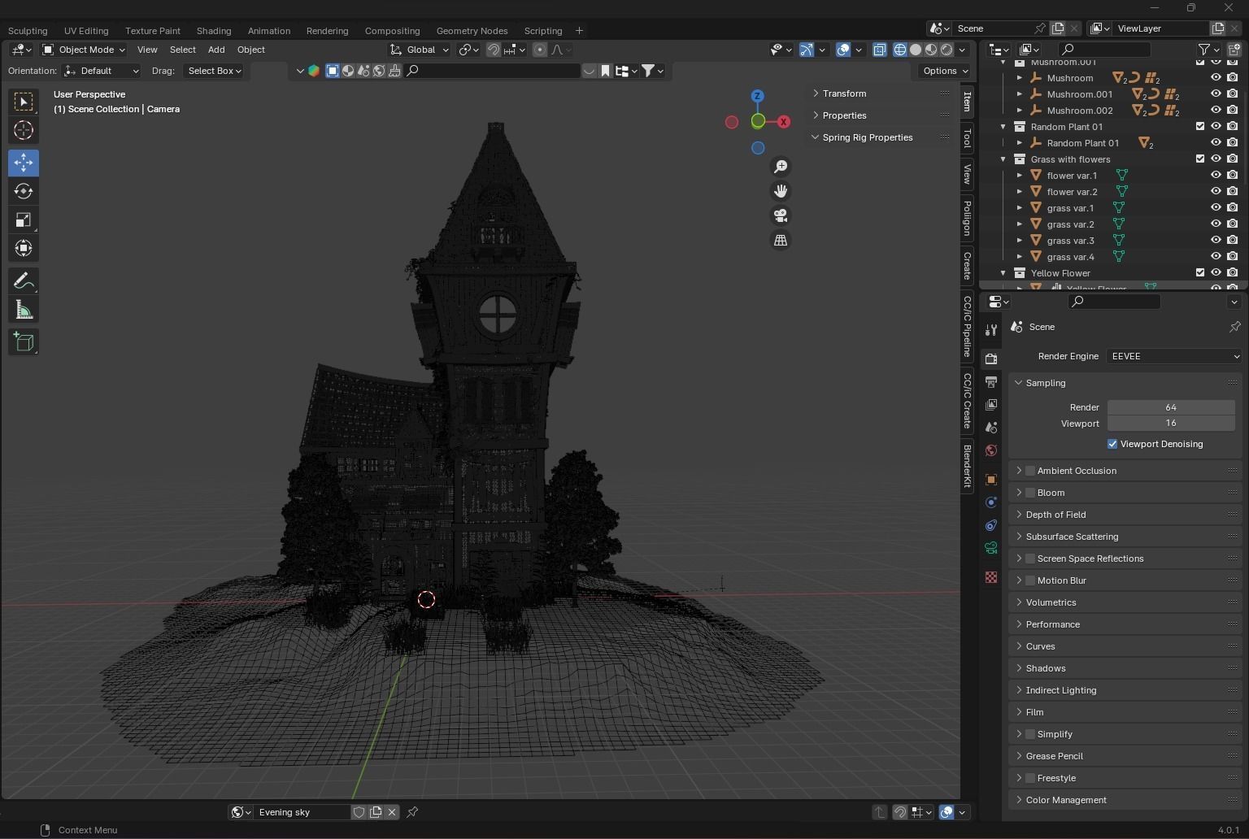Open the Object properties orange square tab

click(991, 480)
